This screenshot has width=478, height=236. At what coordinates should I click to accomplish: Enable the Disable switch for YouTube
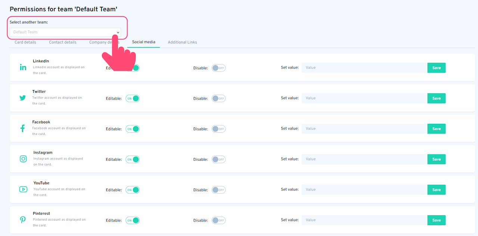[x=218, y=190]
